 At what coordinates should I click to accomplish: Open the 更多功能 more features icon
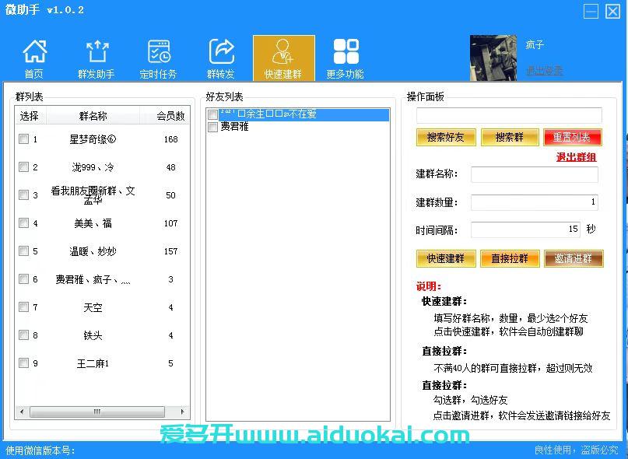coord(346,58)
